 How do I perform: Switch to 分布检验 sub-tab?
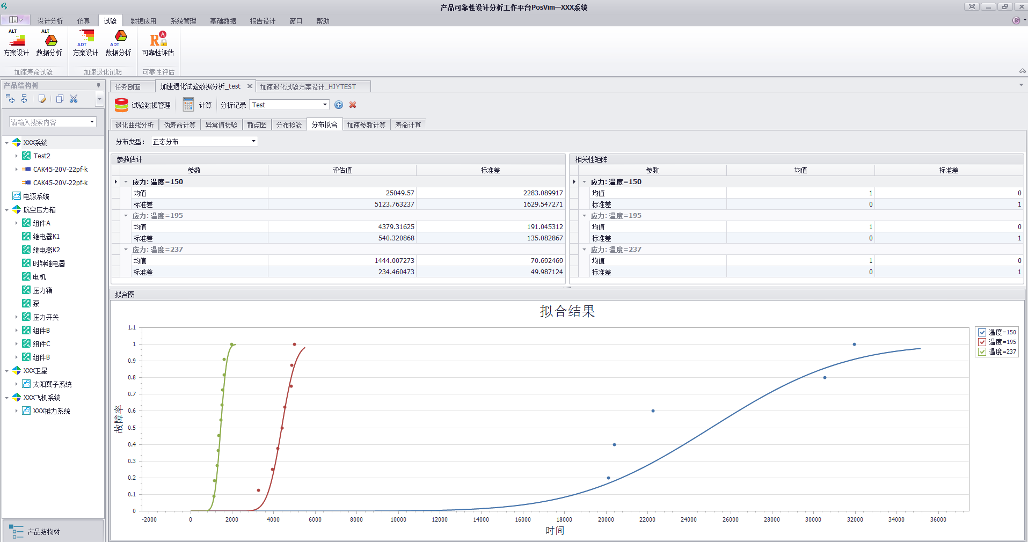coord(289,124)
